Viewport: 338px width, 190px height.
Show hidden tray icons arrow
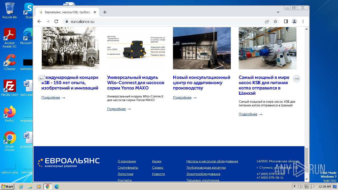(x=294, y=187)
